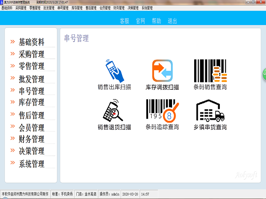Open 会员管理 in the top menu bar
The image size is (266, 199).
pos(105,8)
